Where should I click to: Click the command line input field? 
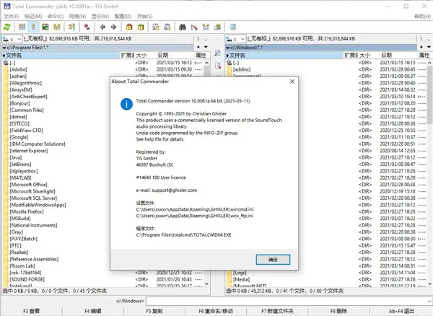point(287,300)
